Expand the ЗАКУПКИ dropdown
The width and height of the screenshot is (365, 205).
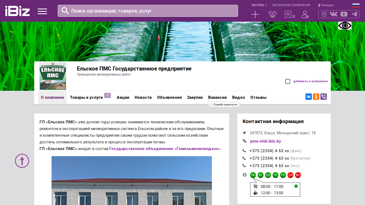point(259,5)
